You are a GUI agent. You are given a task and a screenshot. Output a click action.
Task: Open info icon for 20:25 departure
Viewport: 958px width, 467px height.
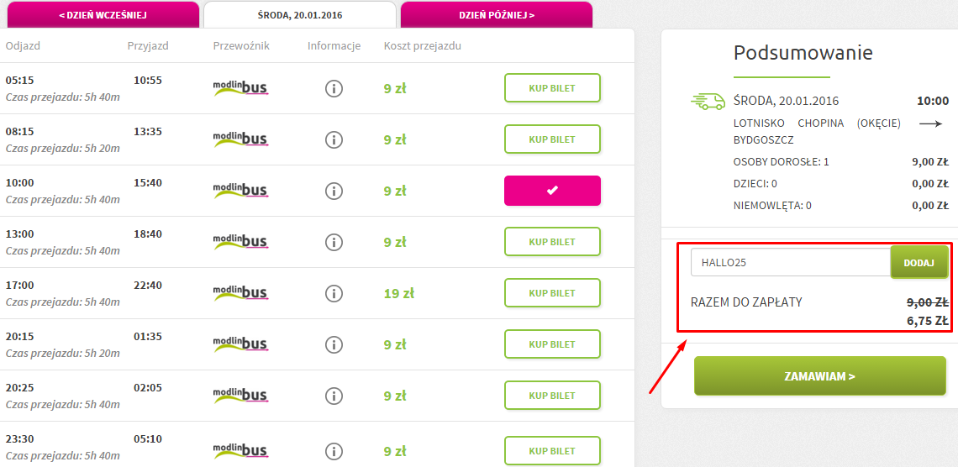tap(334, 396)
